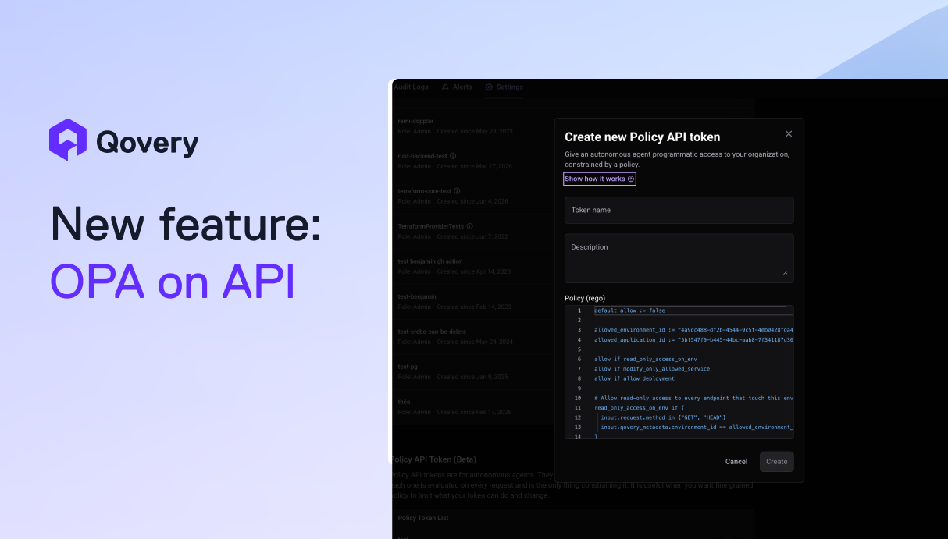Image resolution: width=948 pixels, height=539 pixels.
Task: Click 'read_only_access_on_env if {' code line
Action: tap(639, 408)
